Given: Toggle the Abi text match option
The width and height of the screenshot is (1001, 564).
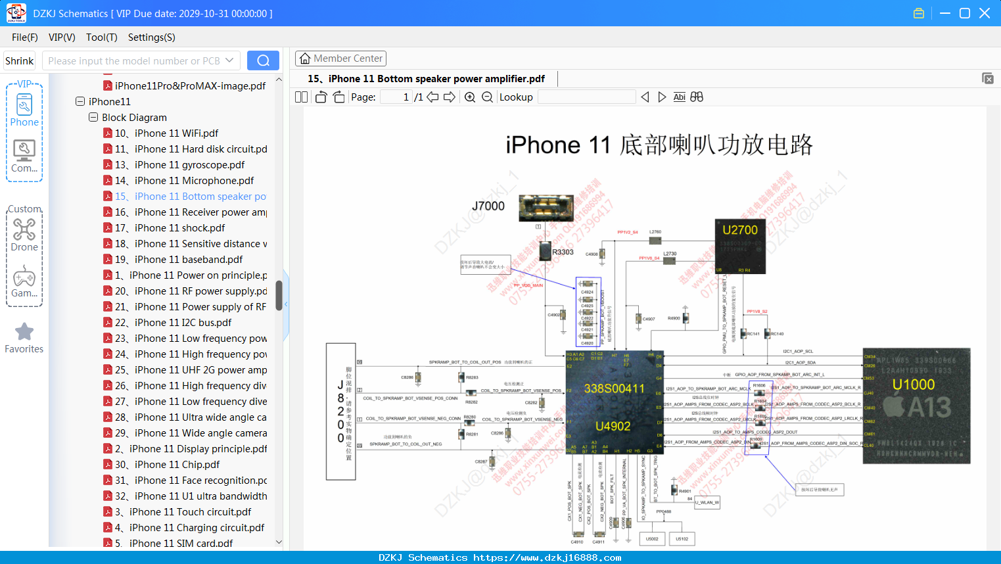Looking at the screenshot, I should coord(680,97).
